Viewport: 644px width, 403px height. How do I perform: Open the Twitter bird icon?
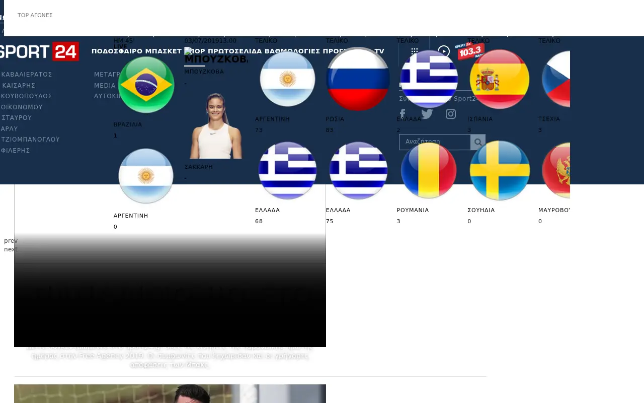pos(427,114)
